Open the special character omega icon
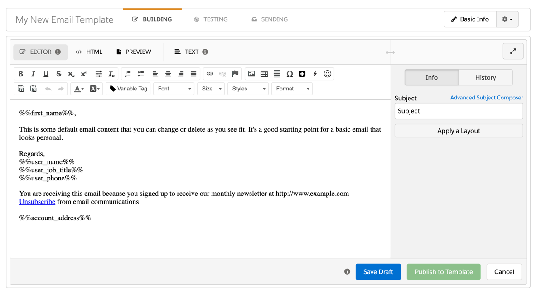 pyautogui.click(x=290, y=74)
